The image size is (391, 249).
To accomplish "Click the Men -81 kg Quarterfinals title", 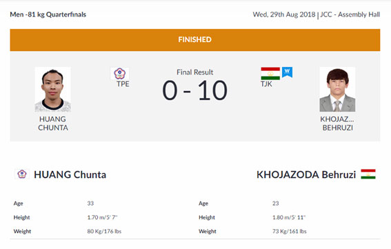I will click(48, 14).
